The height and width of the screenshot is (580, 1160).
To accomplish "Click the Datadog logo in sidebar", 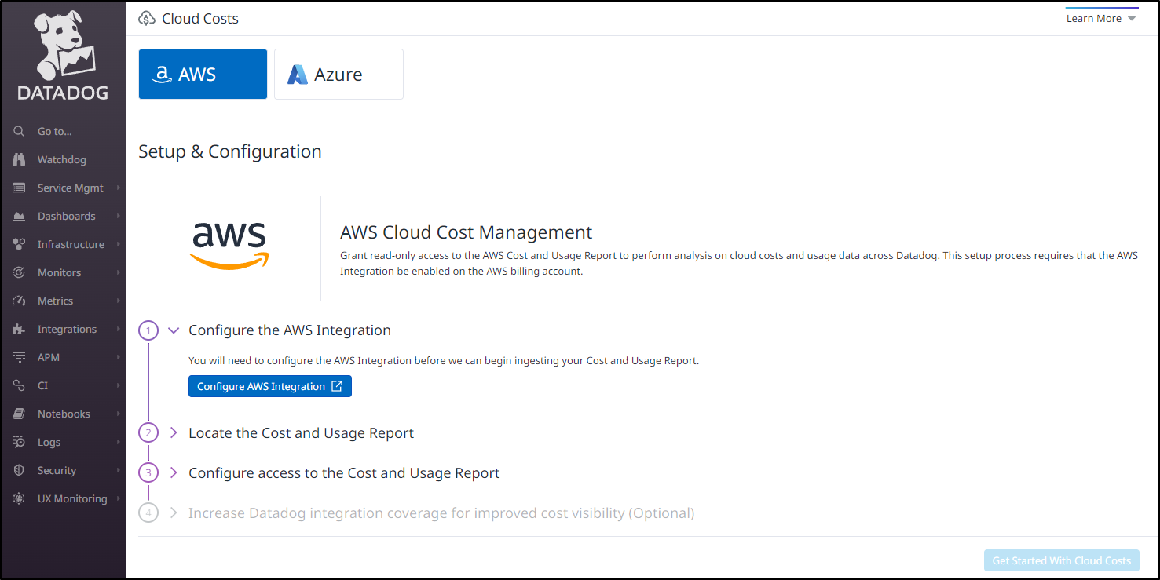I will click(63, 55).
